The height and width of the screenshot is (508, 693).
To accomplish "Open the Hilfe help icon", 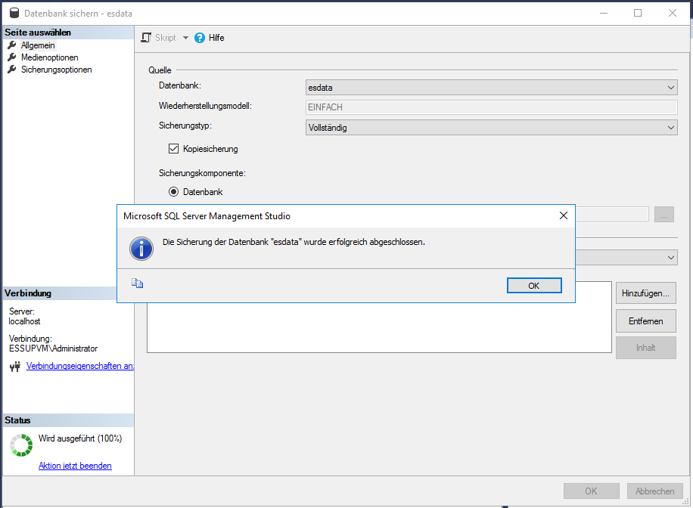I will coord(200,38).
